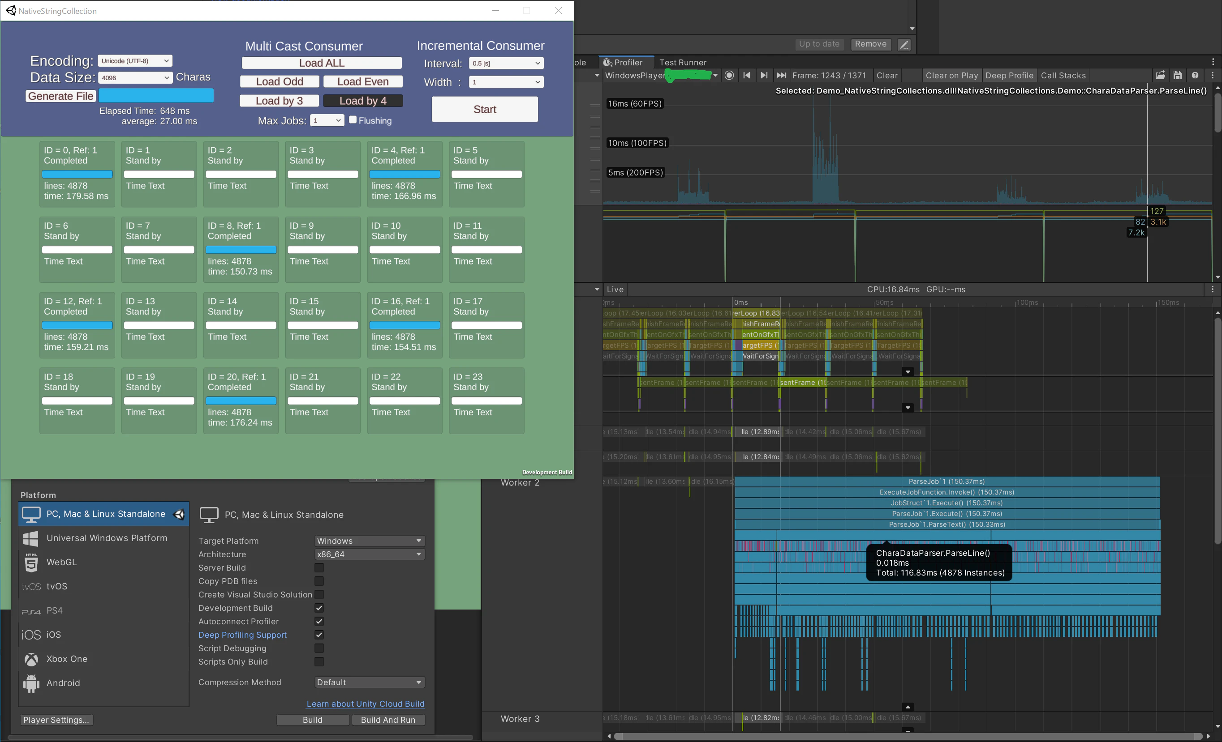Open Profiler help icon
The image size is (1222, 742).
tap(1195, 75)
